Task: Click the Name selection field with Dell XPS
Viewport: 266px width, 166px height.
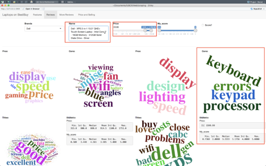Action: [88, 33]
